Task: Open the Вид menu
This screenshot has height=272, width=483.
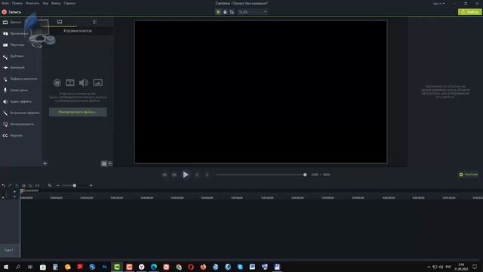Action: point(45,3)
